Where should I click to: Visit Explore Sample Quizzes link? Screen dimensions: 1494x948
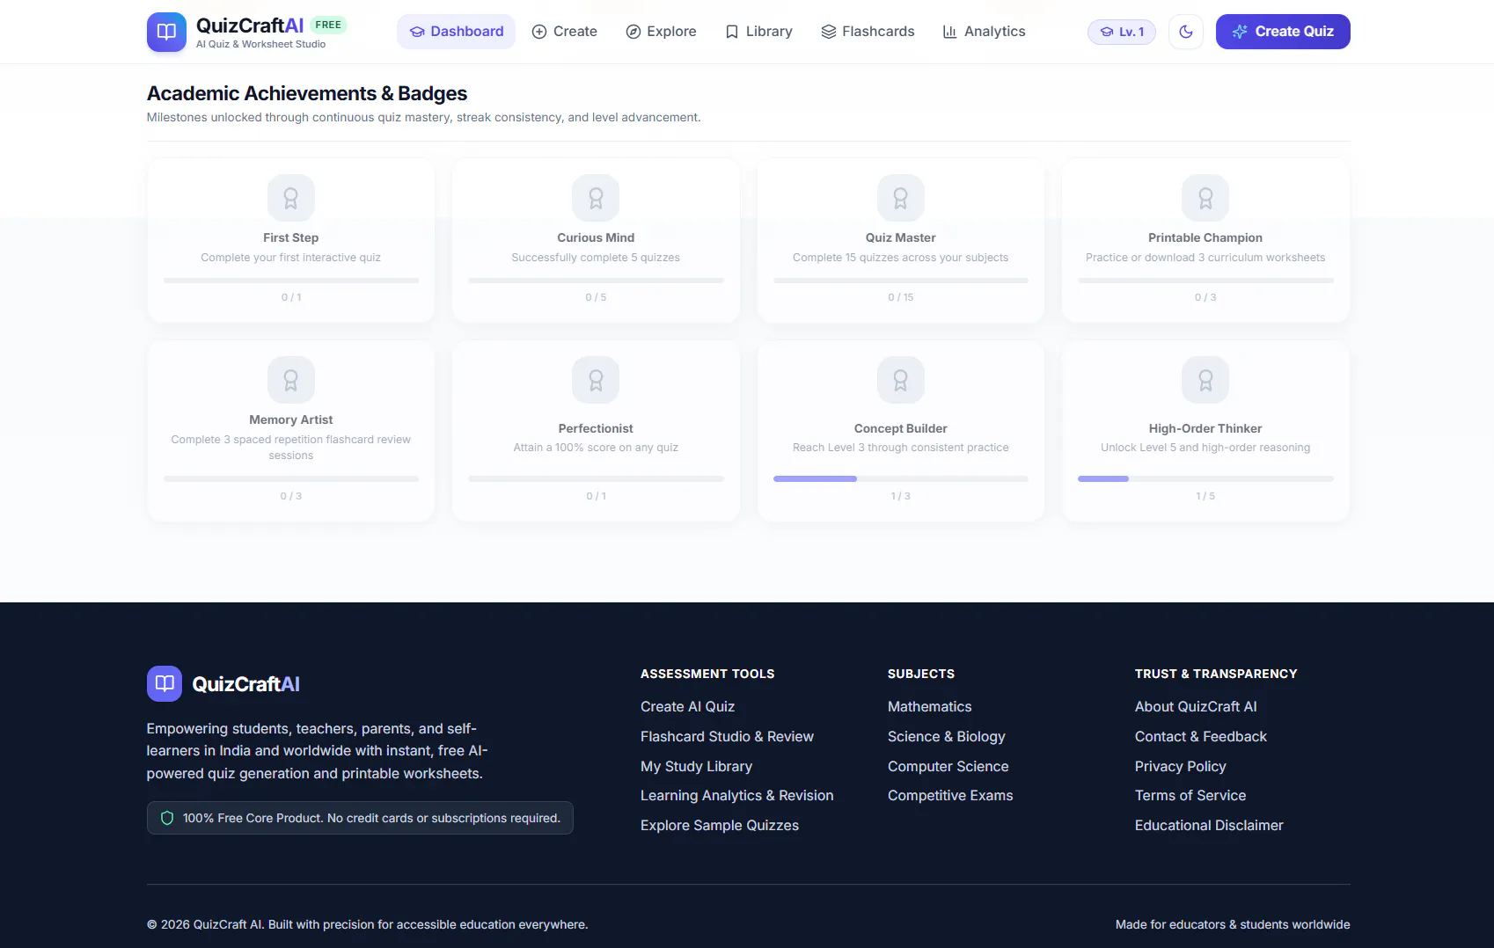pos(720,825)
